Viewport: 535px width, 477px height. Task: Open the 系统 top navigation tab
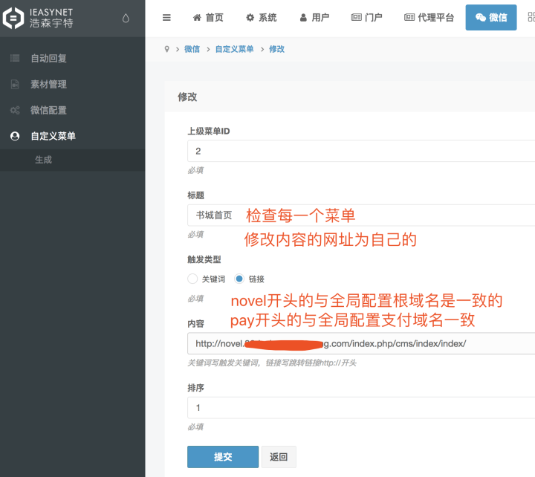point(262,17)
